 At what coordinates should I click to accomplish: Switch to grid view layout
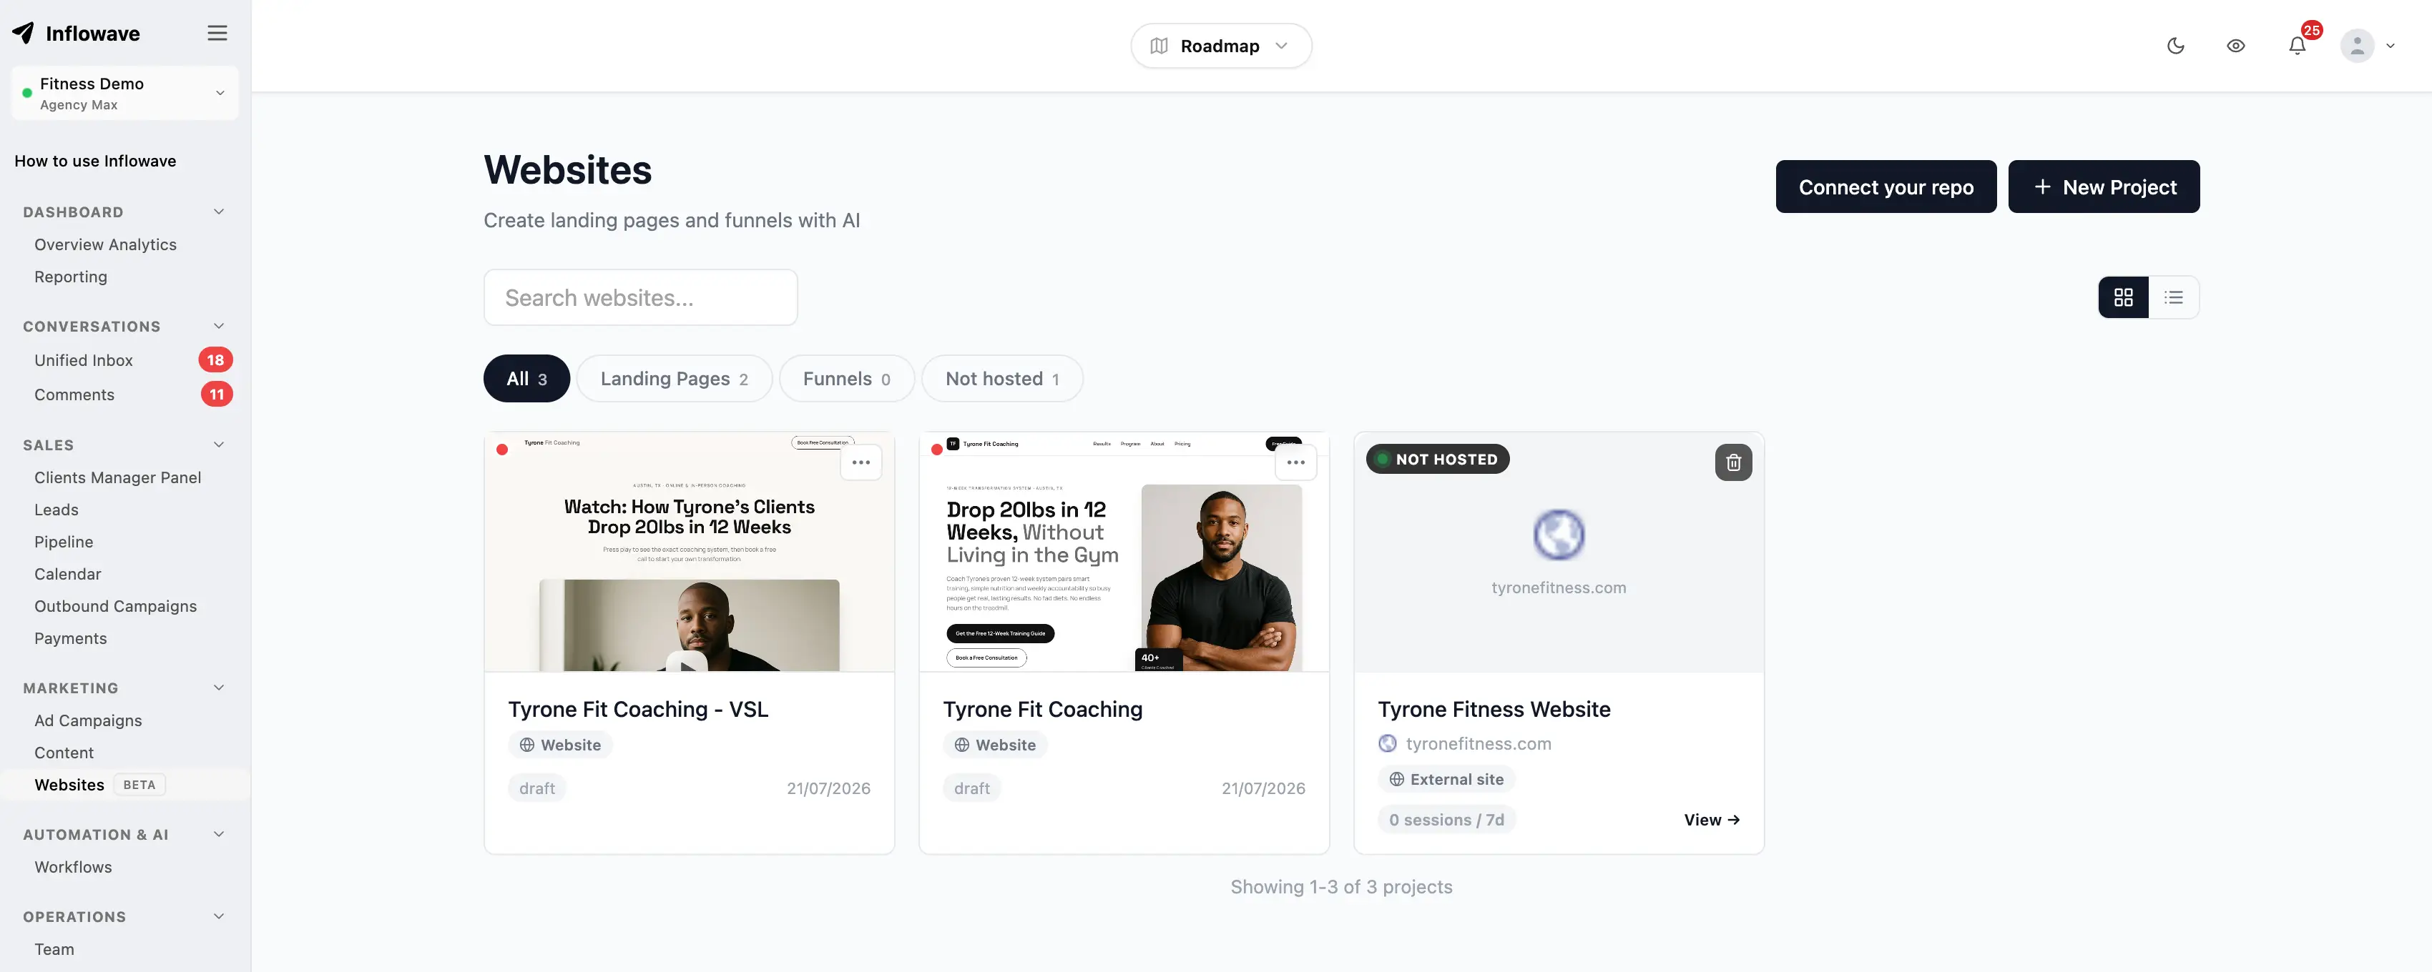[x=2123, y=297]
